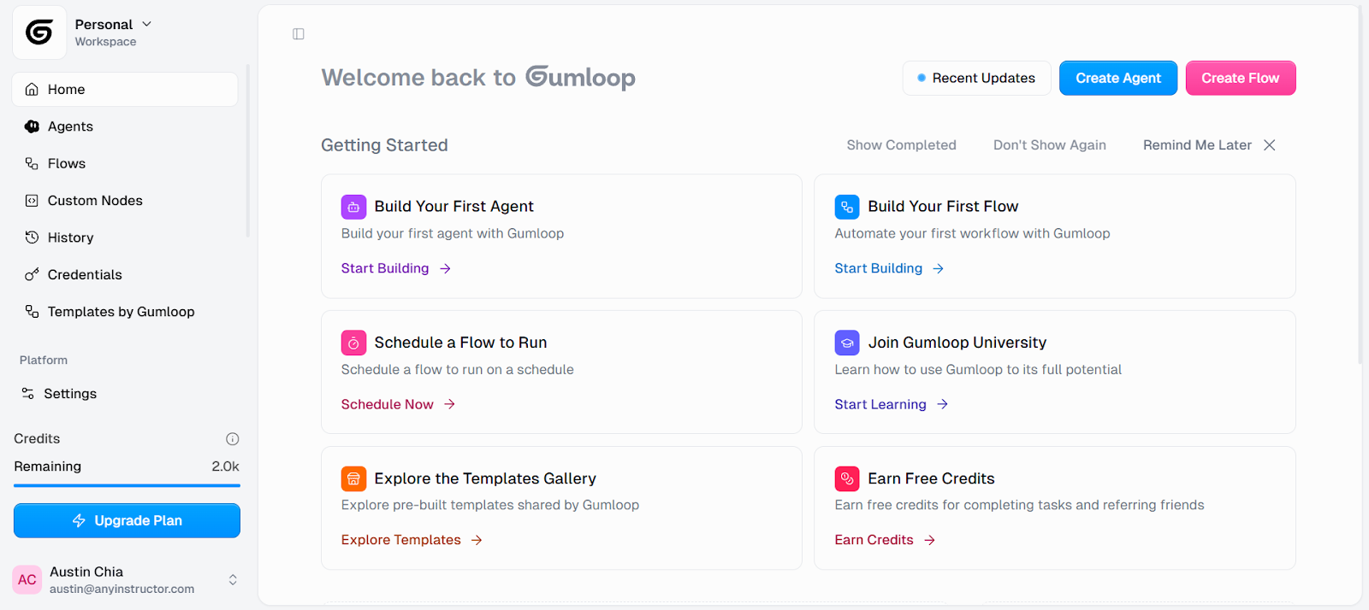The width and height of the screenshot is (1369, 610).
Task: Open Templates by Gumloop icon
Action: (x=31, y=311)
